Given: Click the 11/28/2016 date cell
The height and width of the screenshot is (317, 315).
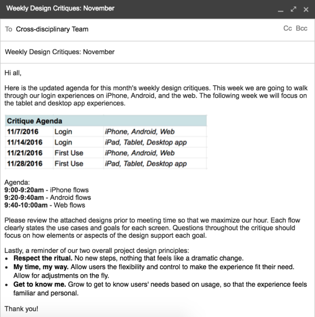Looking at the screenshot, I should point(25,164).
